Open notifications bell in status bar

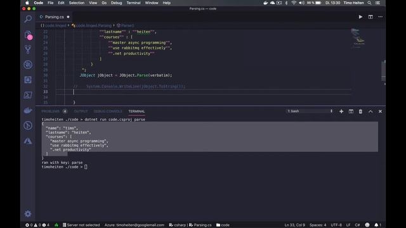(377, 225)
